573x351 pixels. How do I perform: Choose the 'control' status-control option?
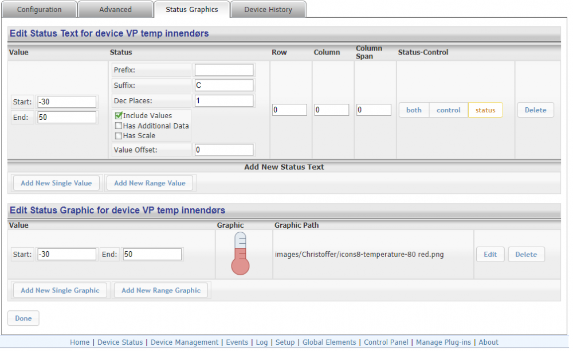point(448,110)
